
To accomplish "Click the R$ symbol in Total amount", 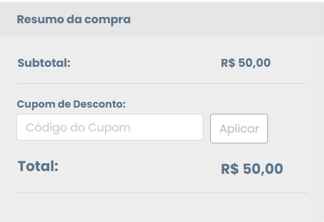I will coord(230,169).
